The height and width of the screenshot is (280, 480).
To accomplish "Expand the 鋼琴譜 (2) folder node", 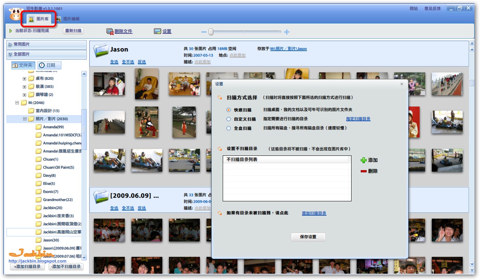I will [x=25, y=95].
